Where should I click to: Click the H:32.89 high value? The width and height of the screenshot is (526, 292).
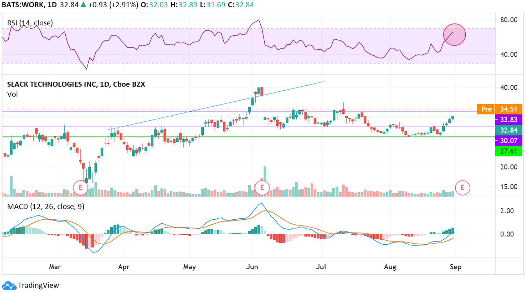click(x=184, y=4)
